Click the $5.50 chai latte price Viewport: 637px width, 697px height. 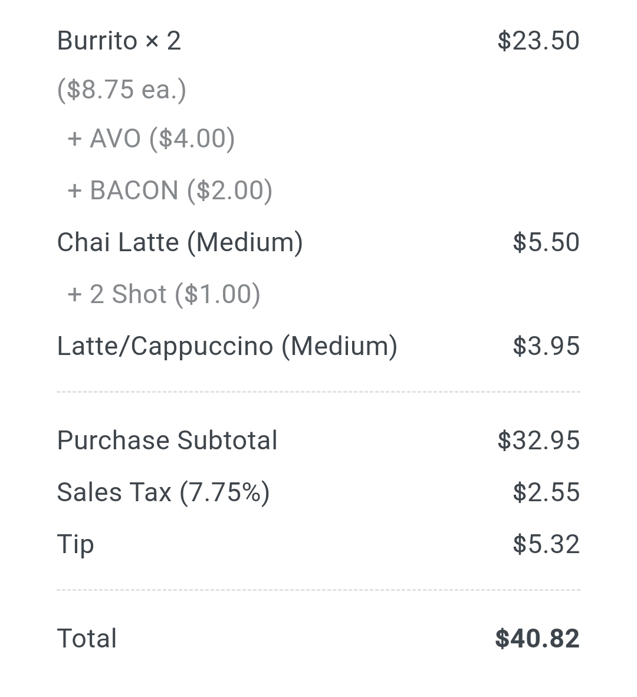point(546,242)
